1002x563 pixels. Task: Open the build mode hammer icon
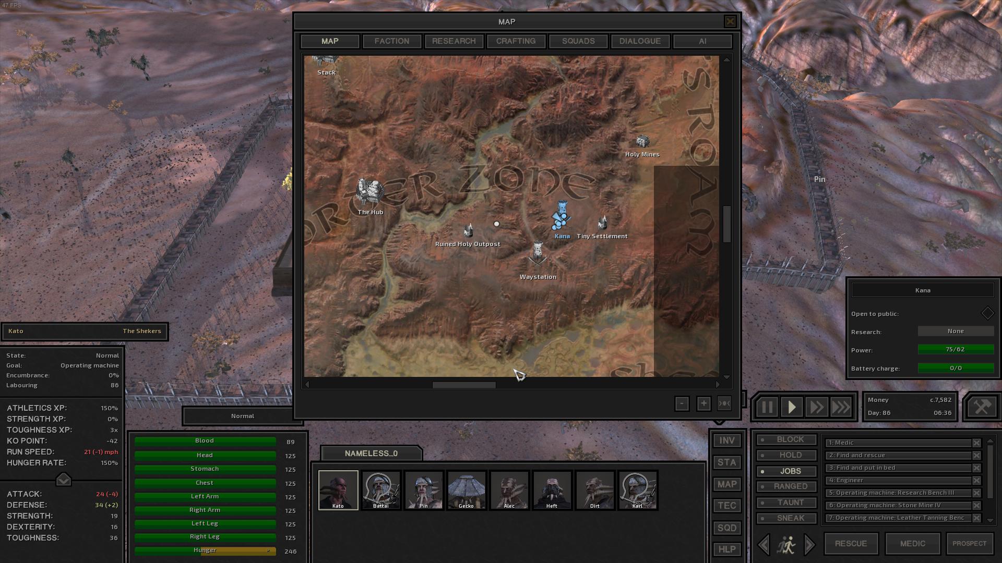pyautogui.click(x=982, y=407)
